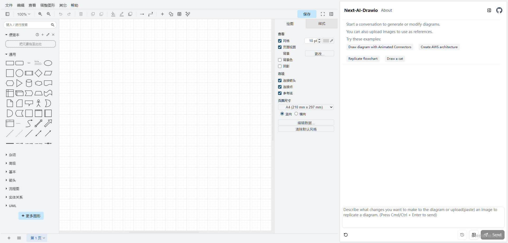Uncheck the 参考线 guides checkbox
This screenshot has height=243, width=508.
coord(280,93)
